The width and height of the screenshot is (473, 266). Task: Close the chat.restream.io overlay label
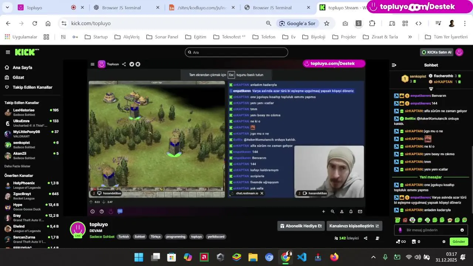click(x=262, y=193)
